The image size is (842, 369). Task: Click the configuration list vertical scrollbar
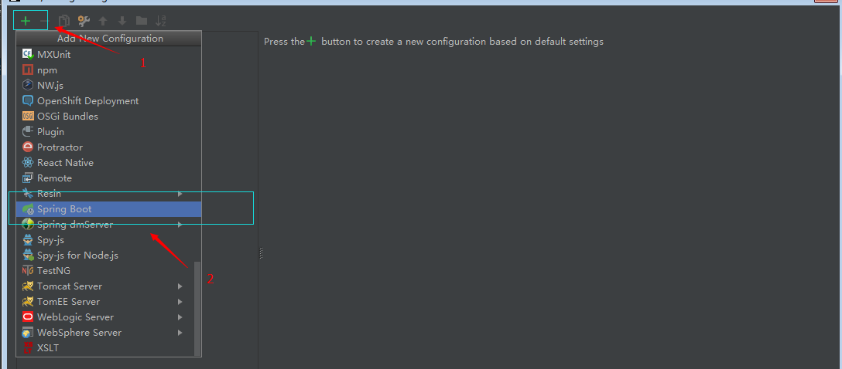[197, 308]
